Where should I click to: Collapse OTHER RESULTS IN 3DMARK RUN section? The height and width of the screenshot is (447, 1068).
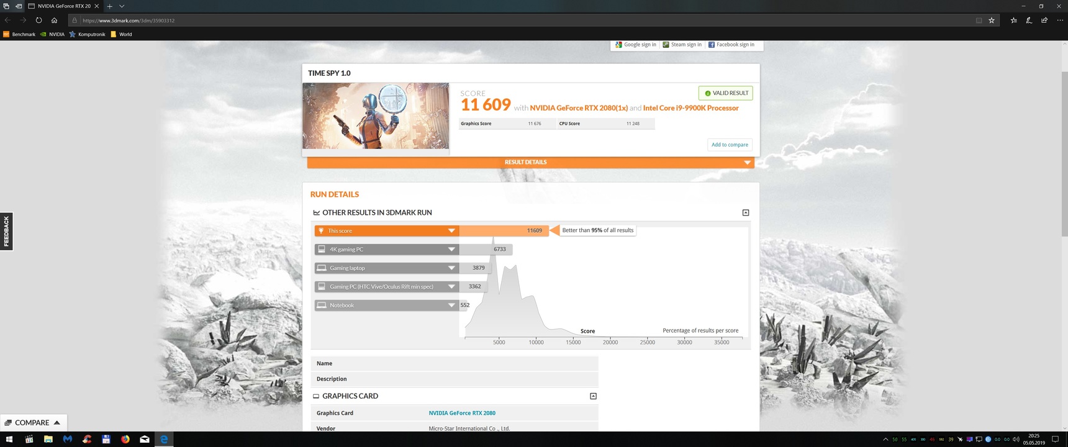click(746, 212)
